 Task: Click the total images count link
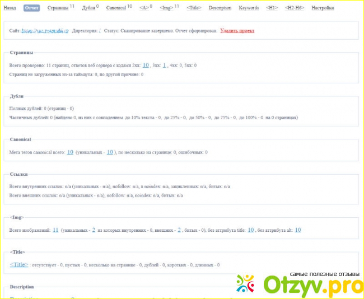55,230
